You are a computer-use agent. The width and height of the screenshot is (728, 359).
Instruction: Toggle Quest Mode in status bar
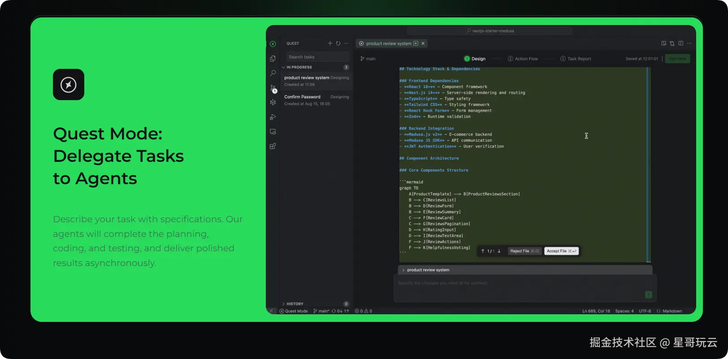(294, 311)
